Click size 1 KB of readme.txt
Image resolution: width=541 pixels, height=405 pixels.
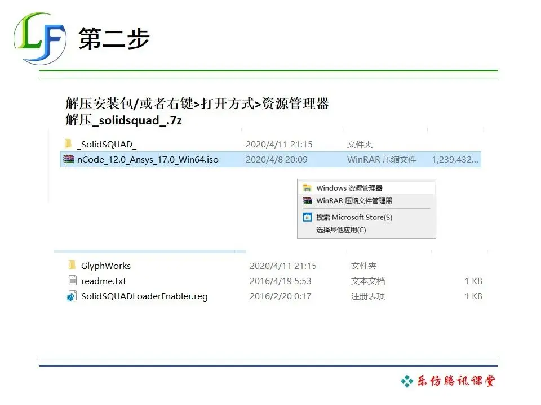tap(473, 281)
